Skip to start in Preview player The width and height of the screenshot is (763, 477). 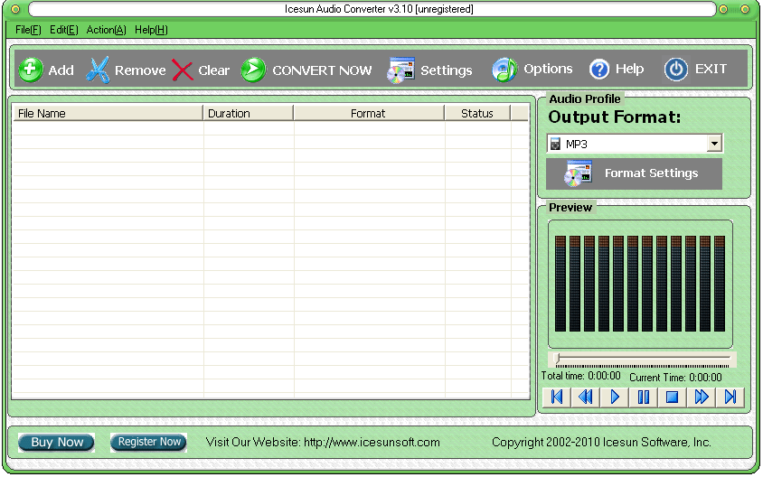(557, 397)
